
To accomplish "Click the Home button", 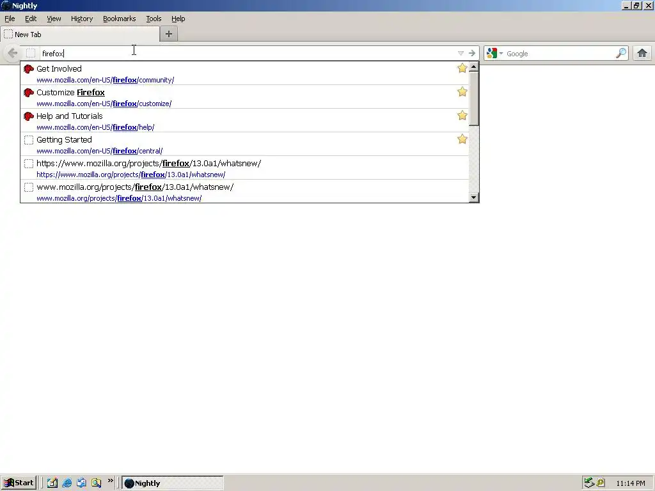I will pos(642,53).
